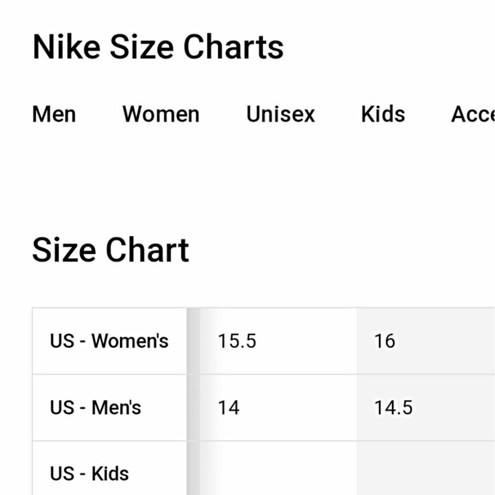Click the 15.5 women's size cell
This screenshot has width=495, height=495.
coord(279,341)
